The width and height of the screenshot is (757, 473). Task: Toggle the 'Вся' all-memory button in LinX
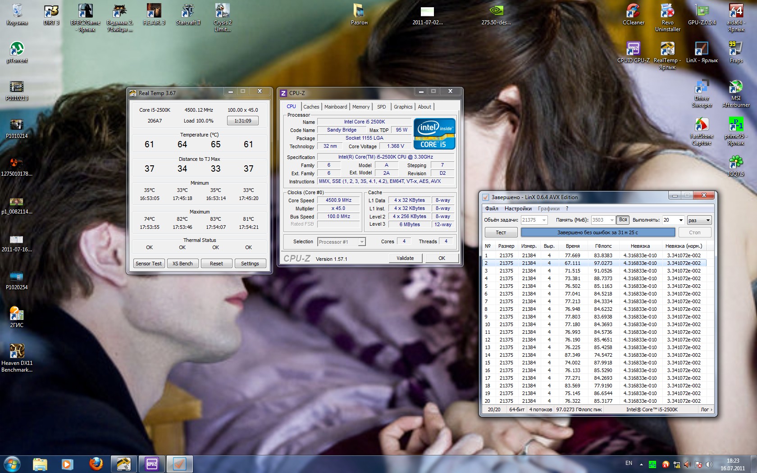click(x=623, y=220)
